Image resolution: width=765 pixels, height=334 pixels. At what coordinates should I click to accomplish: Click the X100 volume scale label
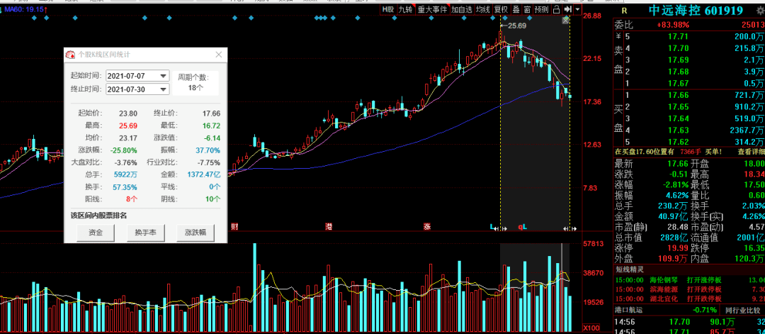point(591,328)
